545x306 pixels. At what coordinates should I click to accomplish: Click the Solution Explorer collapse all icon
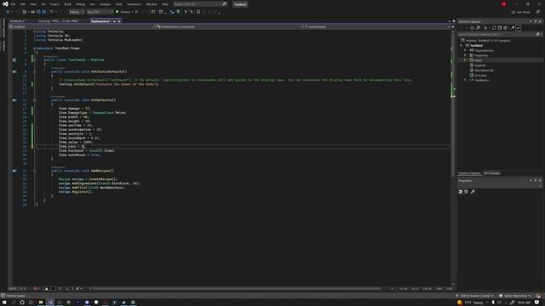[500, 28]
